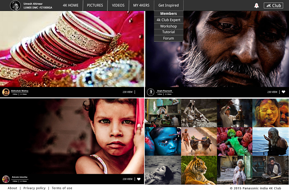289x194 pixels.
Task: Open Umesh Ahirwar's profile avatar
Action: click(15, 6)
